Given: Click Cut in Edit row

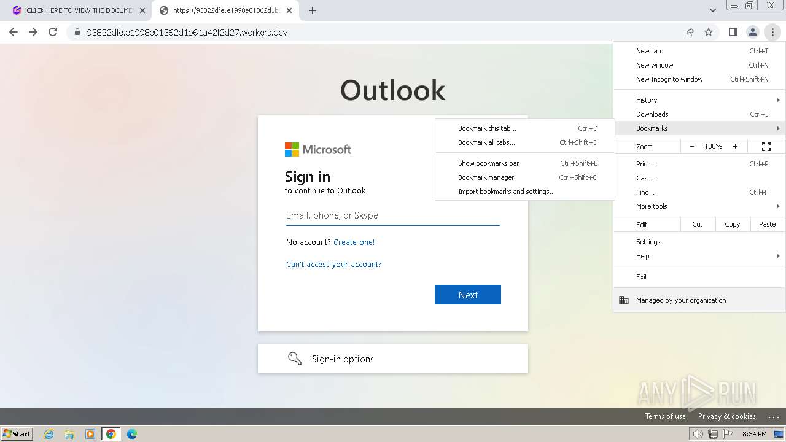Looking at the screenshot, I should click(x=698, y=224).
